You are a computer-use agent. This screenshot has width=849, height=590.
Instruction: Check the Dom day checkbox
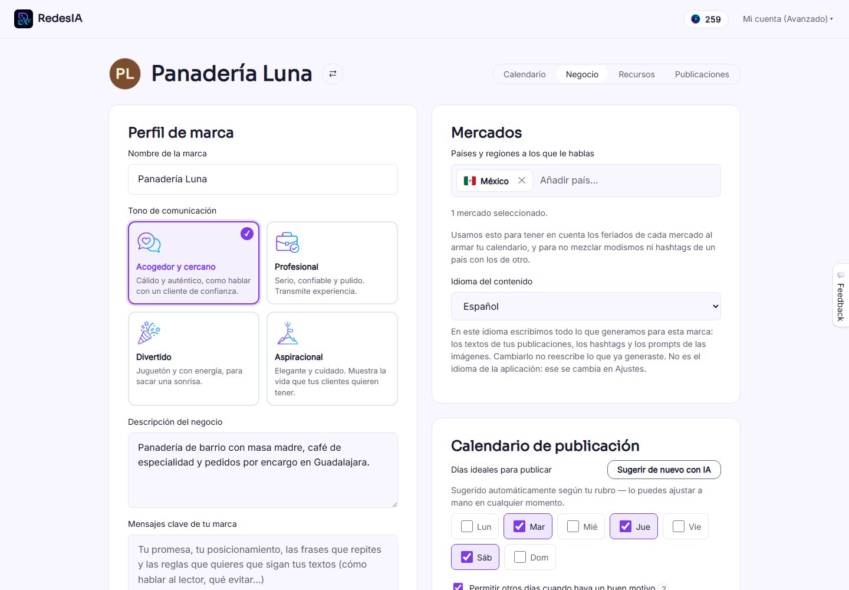(x=520, y=557)
